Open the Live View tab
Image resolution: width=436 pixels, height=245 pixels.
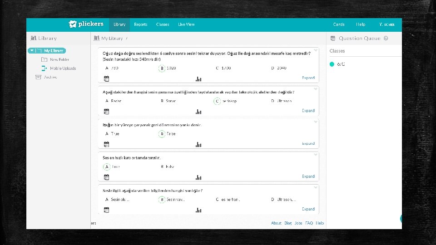click(x=186, y=24)
